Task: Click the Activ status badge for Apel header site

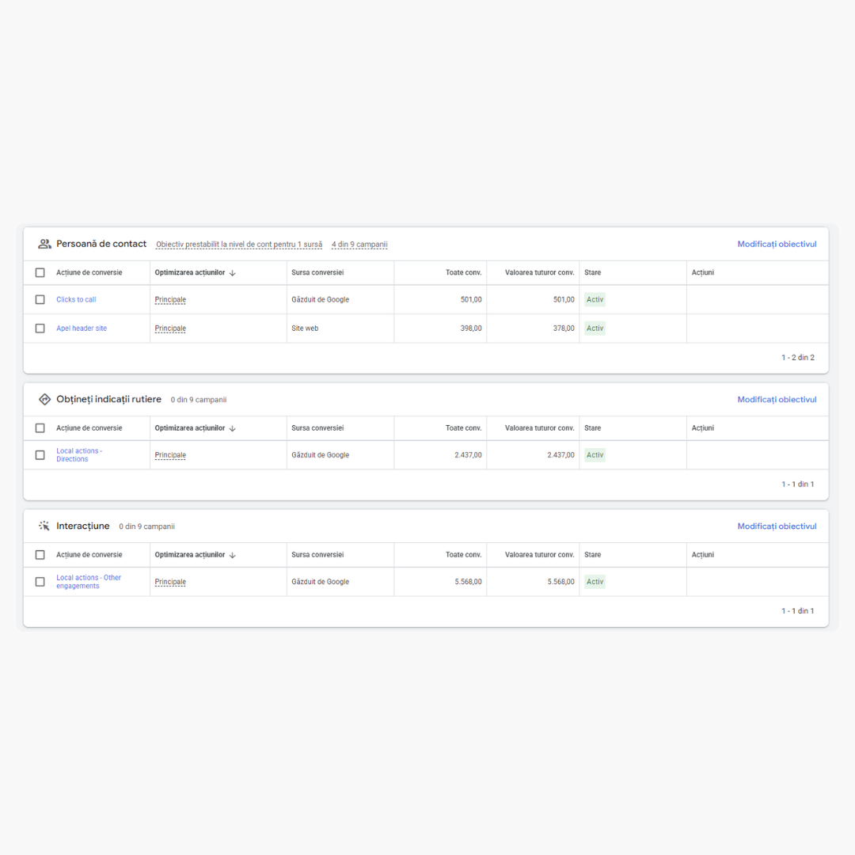Action: tap(595, 329)
